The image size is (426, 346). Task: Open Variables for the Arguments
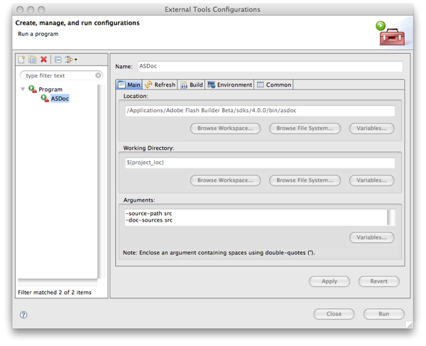pos(371,237)
